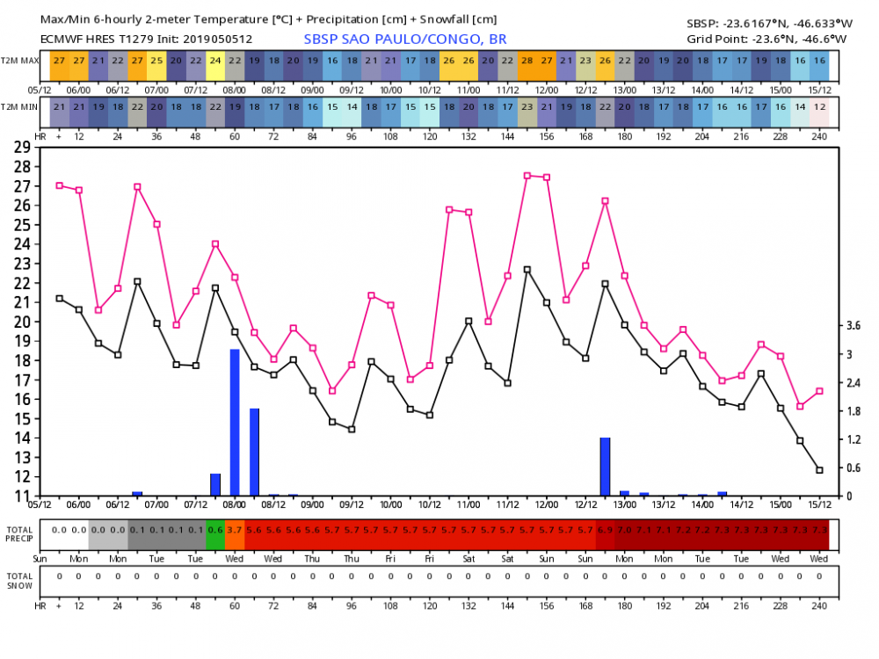Click the lowest black min temperature marker
This screenshot has height=659, width=879.
[x=819, y=470]
